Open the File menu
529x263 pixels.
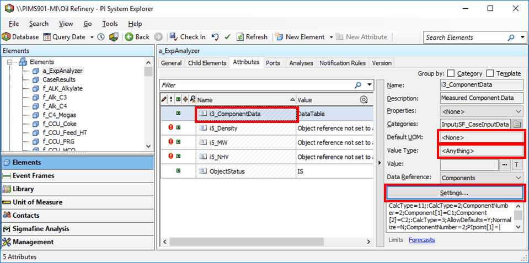[x=14, y=24]
